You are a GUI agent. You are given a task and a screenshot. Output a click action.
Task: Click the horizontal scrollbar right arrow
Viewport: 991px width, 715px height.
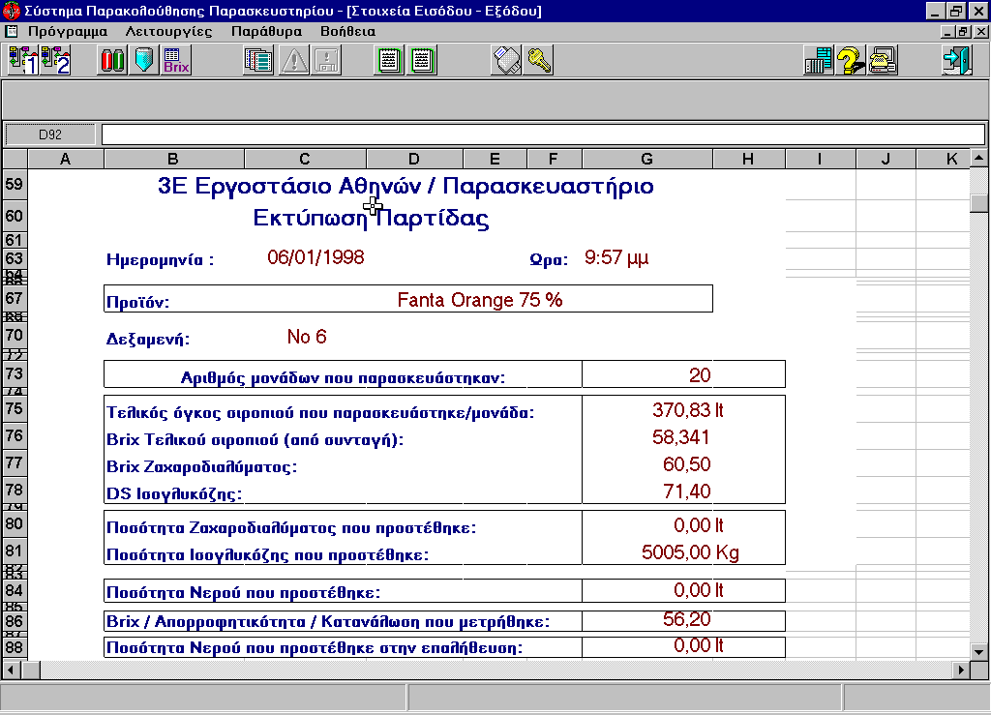tap(962, 670)
